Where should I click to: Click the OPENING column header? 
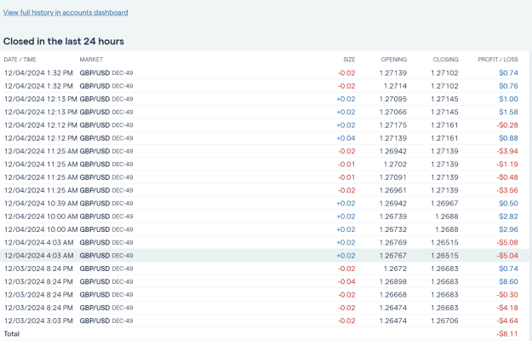pyautogui.click(x=394, y=60)
